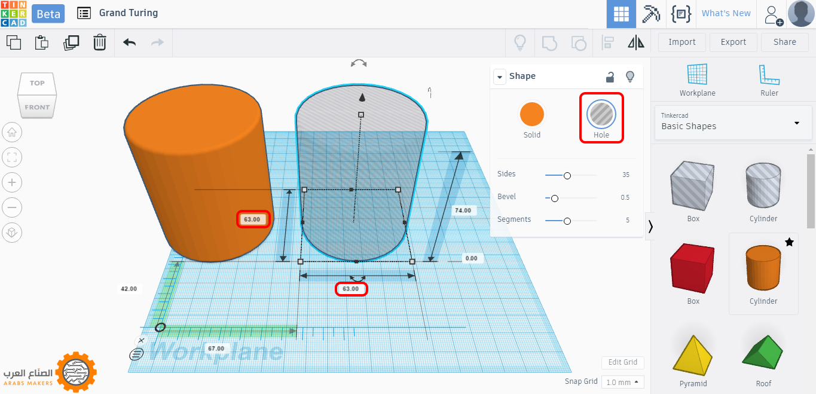
Task: Click What's New
Action: coord(726,13)
